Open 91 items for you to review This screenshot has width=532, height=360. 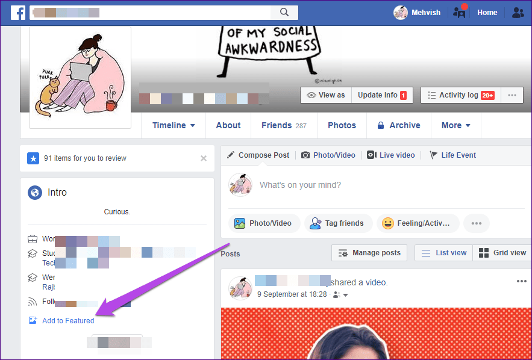pyautogui.click(x=85, y=158)
